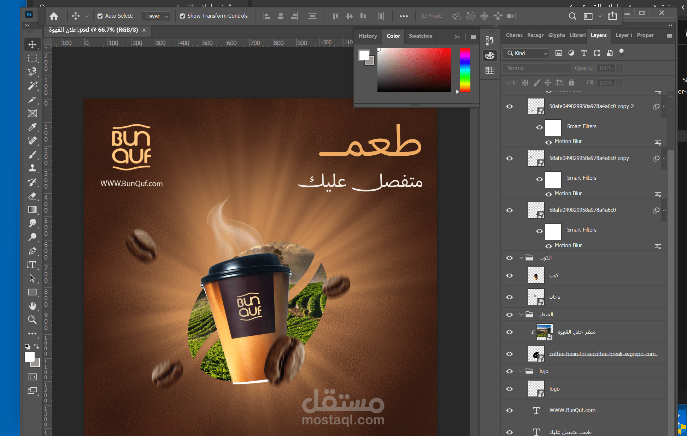Hide the '58afe049829958a978a4a6c0 copy 2' layer
687x436 pixels.
pyautogui.click(x=509, y=106)
